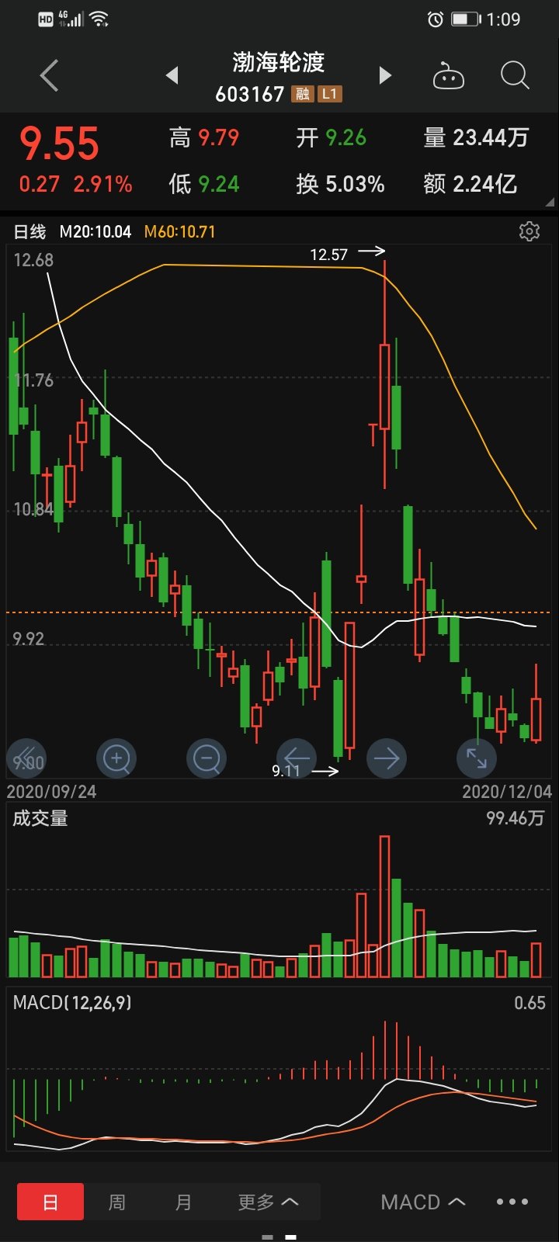Tap the tallest red volume bar
This screenshot has width=559, height=1242.
pyautogui.click(x=384, y=906)
